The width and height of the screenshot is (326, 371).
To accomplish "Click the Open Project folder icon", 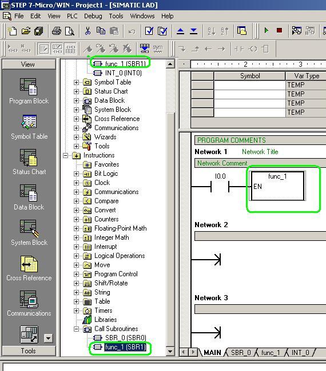I will (26, 31).
